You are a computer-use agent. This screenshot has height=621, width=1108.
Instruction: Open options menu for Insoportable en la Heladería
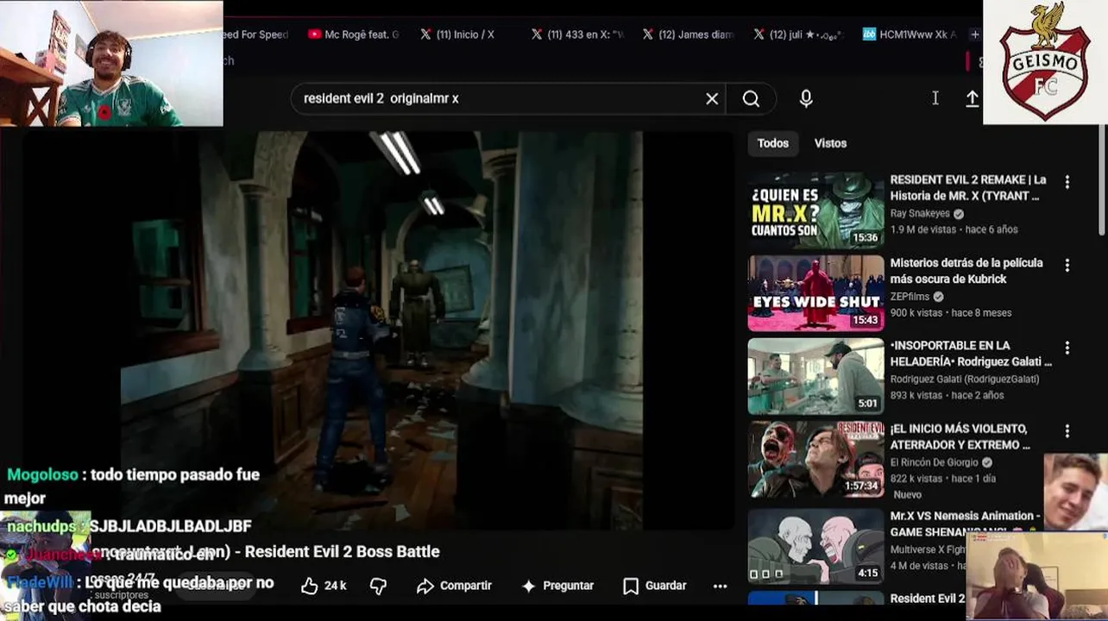[1067, 348]
